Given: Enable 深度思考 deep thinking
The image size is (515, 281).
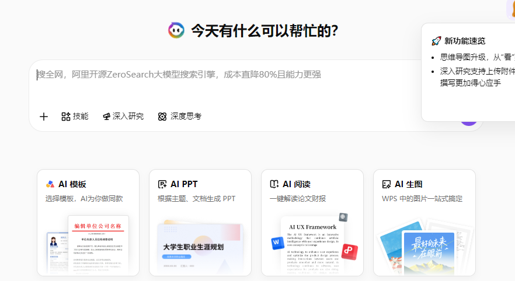Looking at the screenshot, I should coord(180,117).
